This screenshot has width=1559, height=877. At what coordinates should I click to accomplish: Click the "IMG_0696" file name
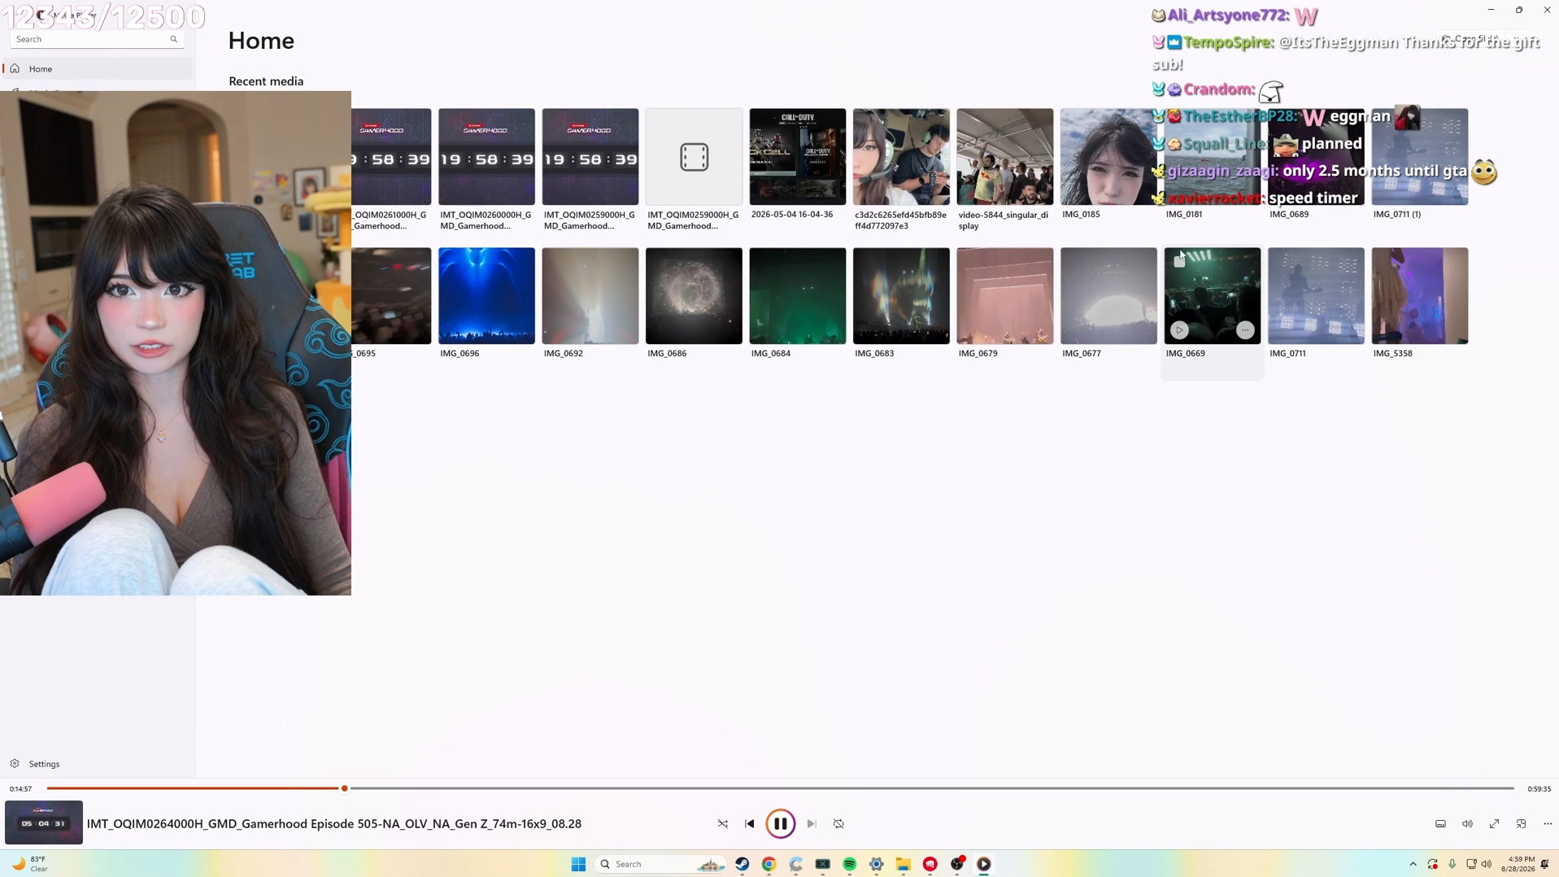459,353
